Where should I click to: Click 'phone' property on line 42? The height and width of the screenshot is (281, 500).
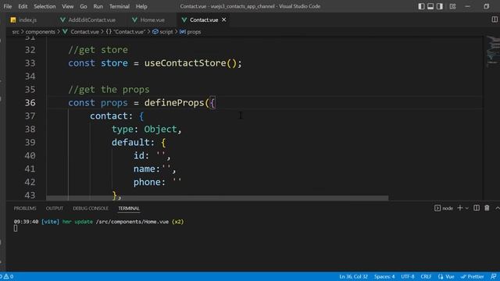tap(147, 182)
